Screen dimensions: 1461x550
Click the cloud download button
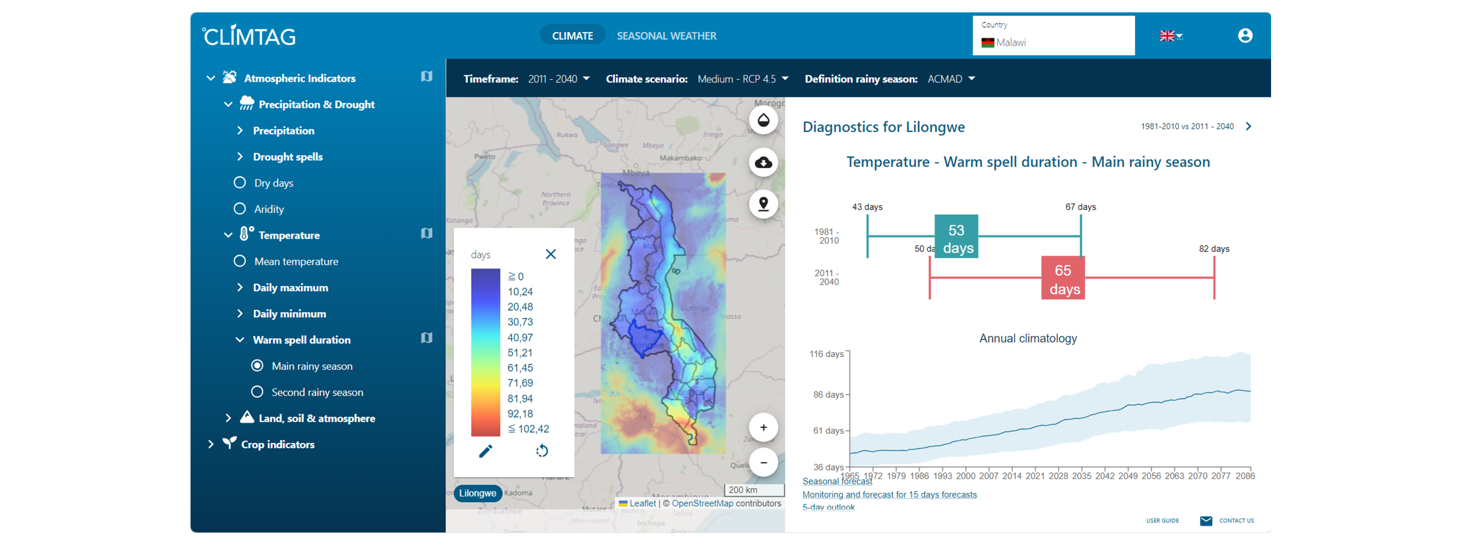(x=763, y=163)
